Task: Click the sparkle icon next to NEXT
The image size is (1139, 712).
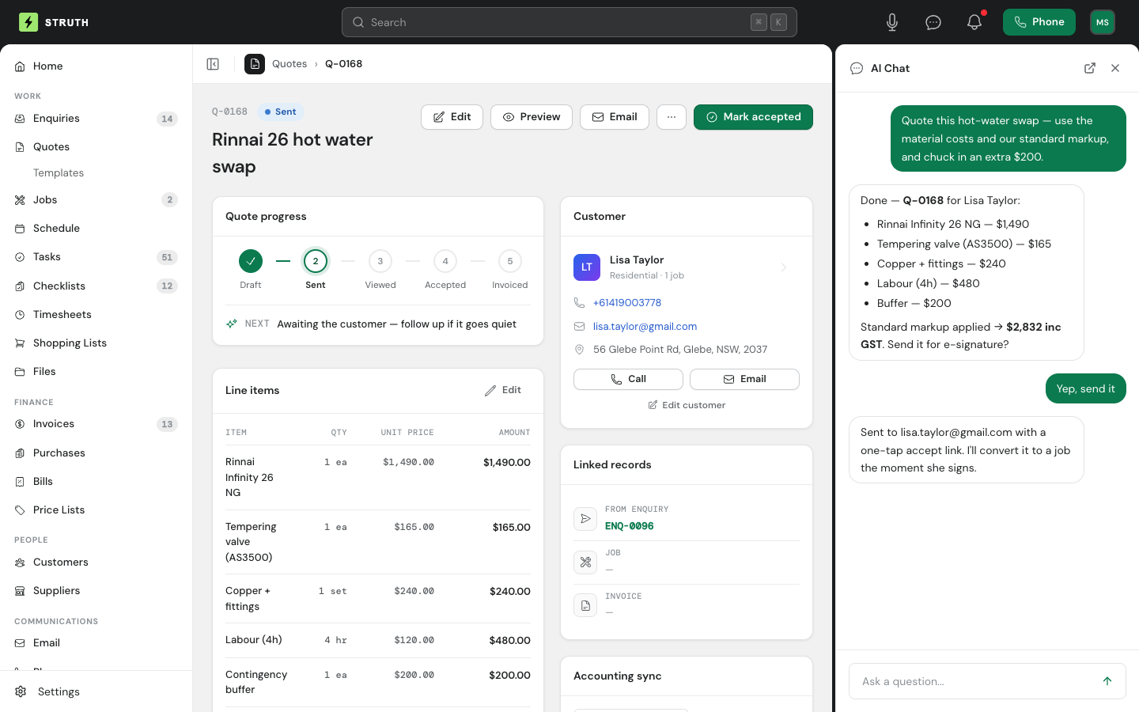Action: tap(232, 324)
